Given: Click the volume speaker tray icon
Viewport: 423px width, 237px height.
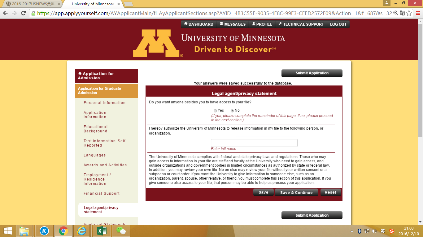Looking at the screenshot, I should tap(374, 231).
